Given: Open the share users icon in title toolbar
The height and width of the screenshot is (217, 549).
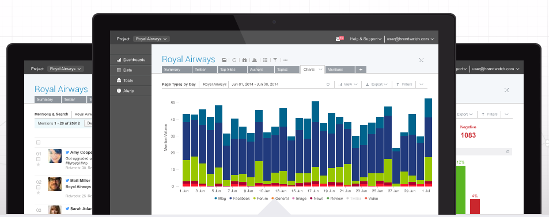Looking at the screenshot, I should tap(255, 60).
